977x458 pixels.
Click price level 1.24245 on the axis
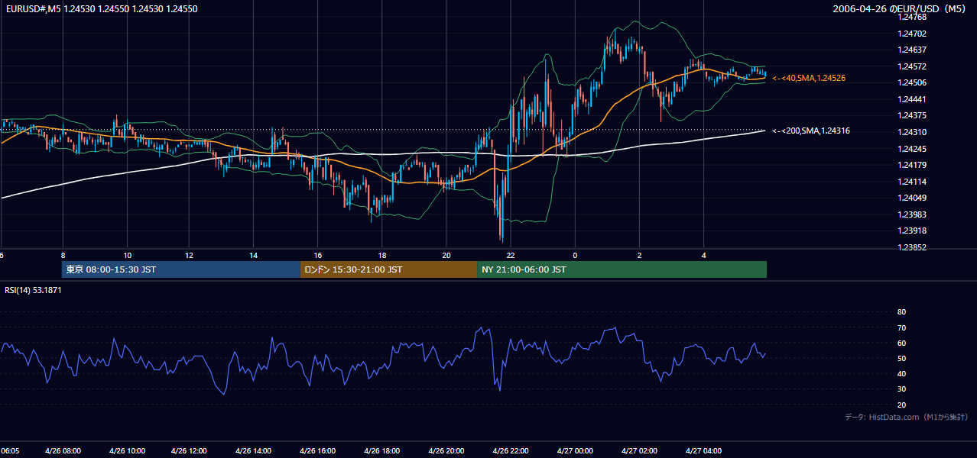click(910, 149)
